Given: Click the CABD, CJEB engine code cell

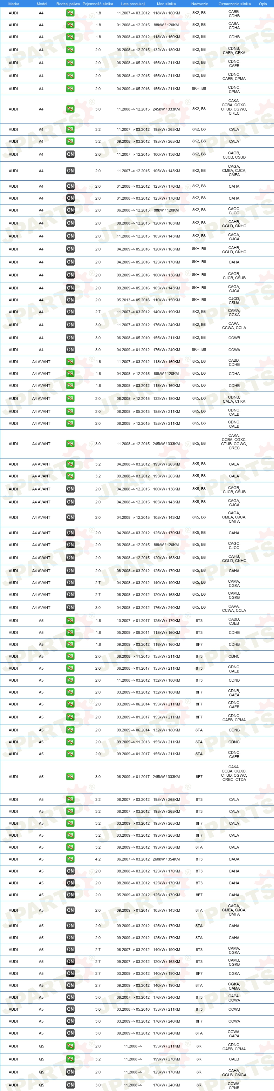Looking at the screenshot, I should (234, 621).
